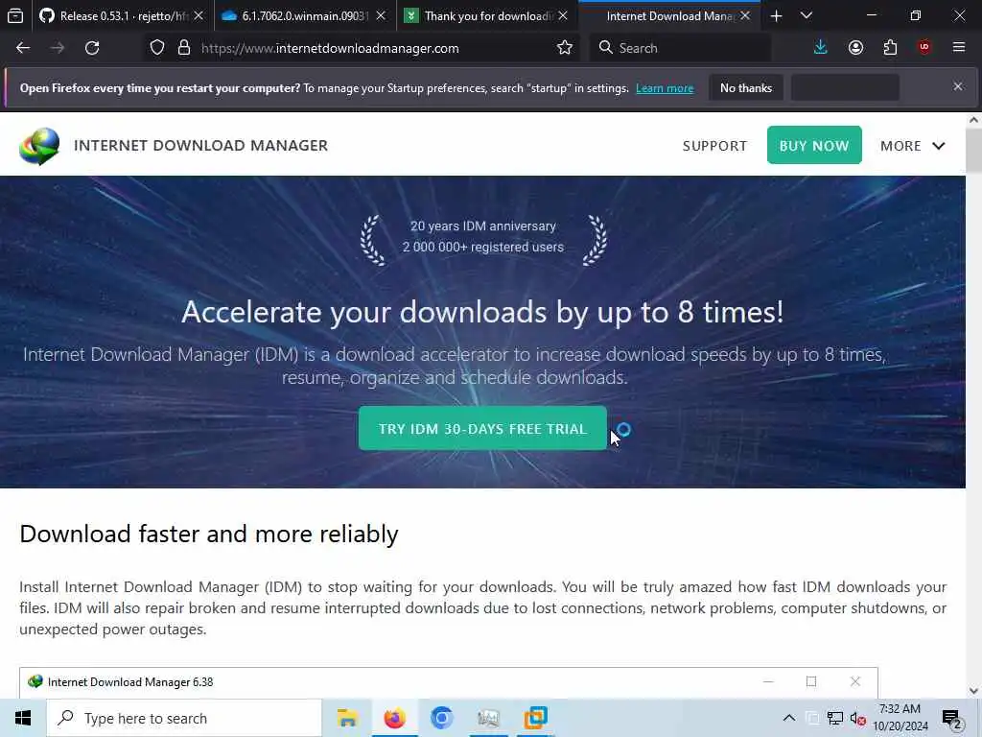Image resolution: width=982 pixels, height=737 pixels.
Task: Dismiss the startup notification bar
Action: tap(958, 86)
